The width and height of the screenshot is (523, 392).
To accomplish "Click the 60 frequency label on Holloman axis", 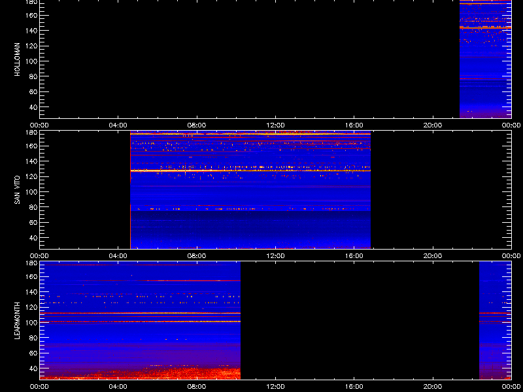I will 34,91.
